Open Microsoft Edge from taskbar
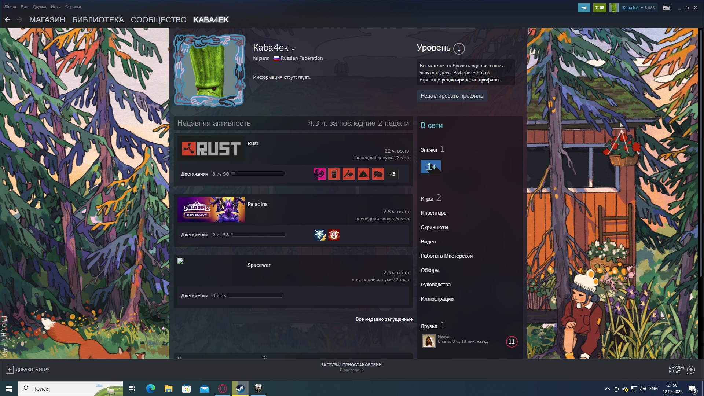 150,389
